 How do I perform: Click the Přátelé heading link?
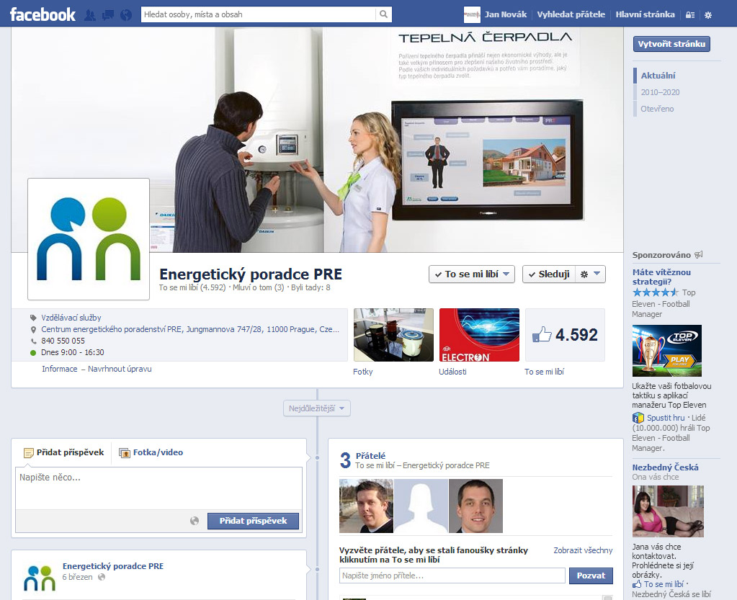pos(370,456)
